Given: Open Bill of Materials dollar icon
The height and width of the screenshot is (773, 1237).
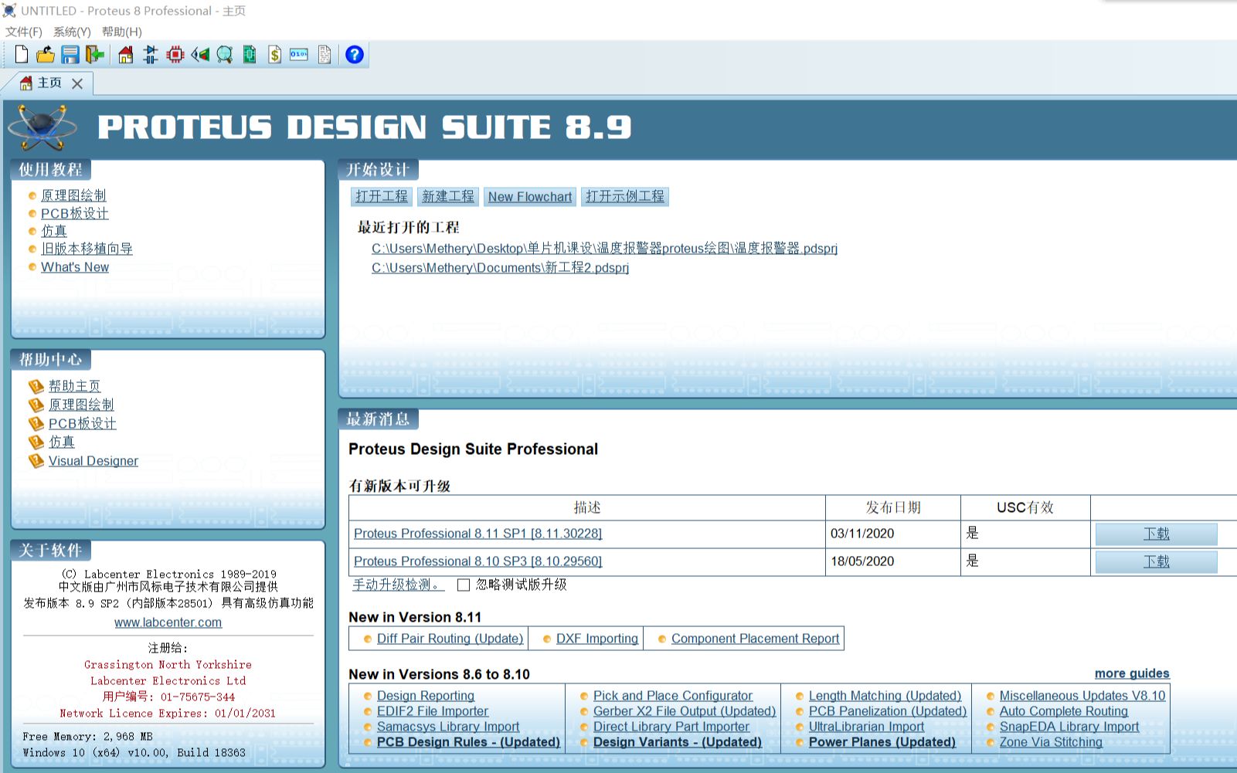Looking at the screenshot, I should [275, 55].
